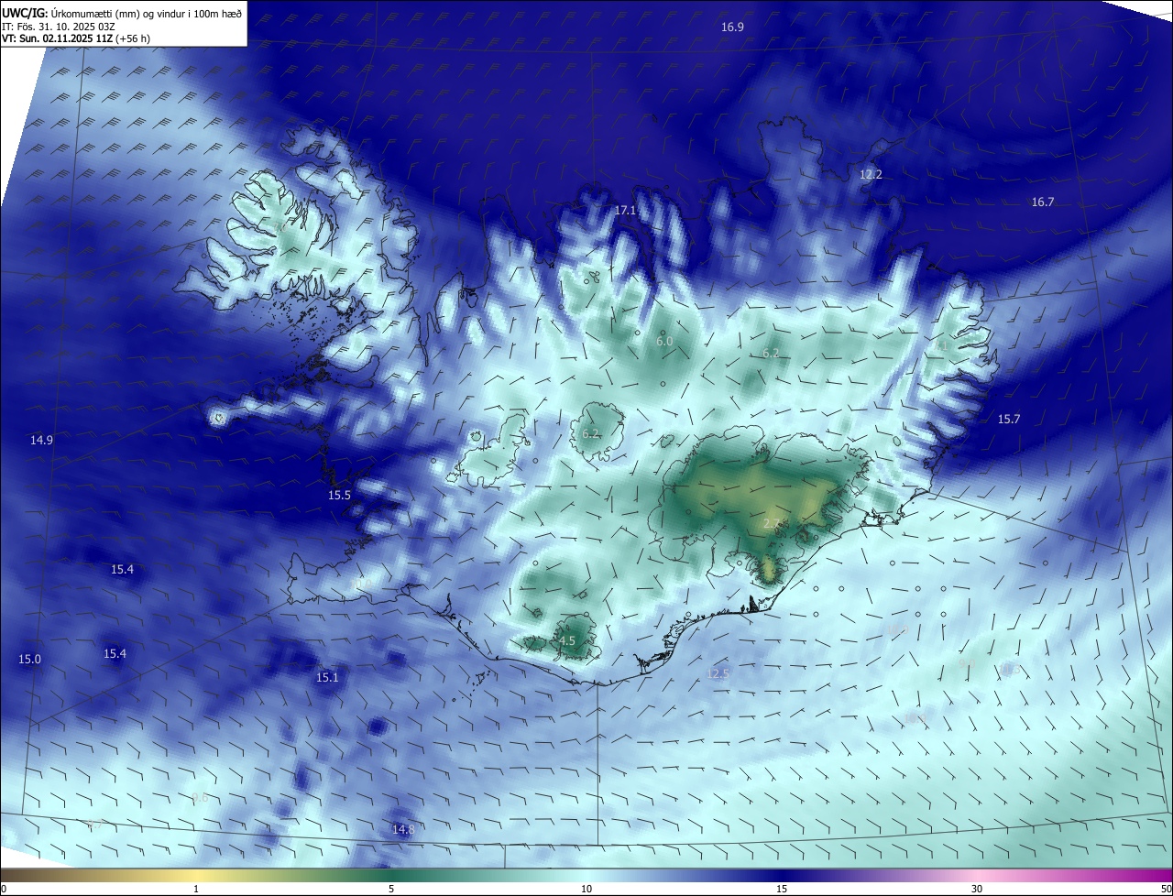Image resolution: width=1173 pixels, height=896 pixels.
Task: Click the 50 tick on the color scale
Action: pos(1166,889)
